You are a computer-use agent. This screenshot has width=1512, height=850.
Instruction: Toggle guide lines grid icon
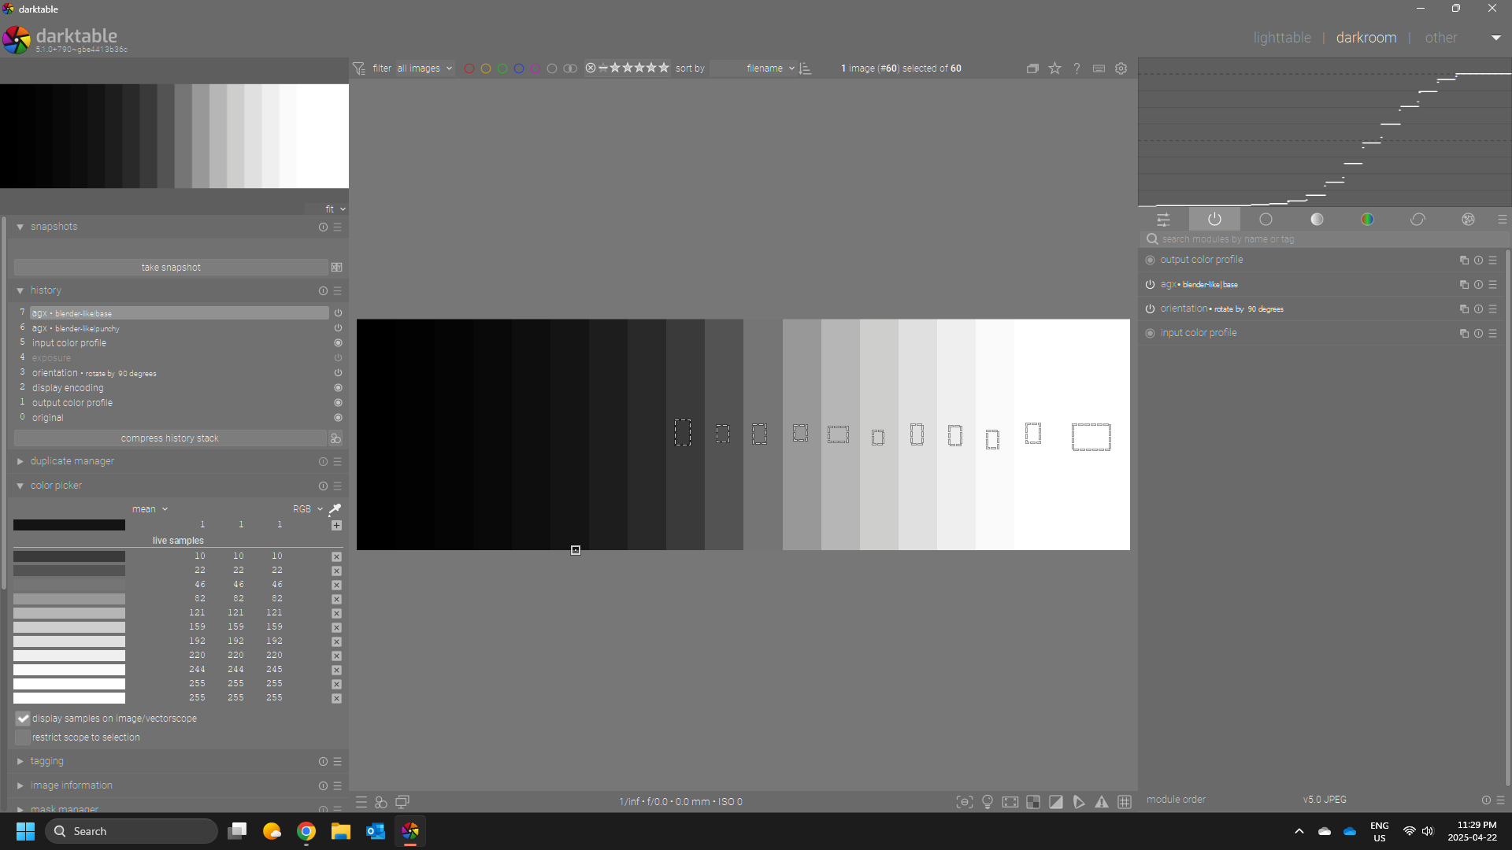1125,802
